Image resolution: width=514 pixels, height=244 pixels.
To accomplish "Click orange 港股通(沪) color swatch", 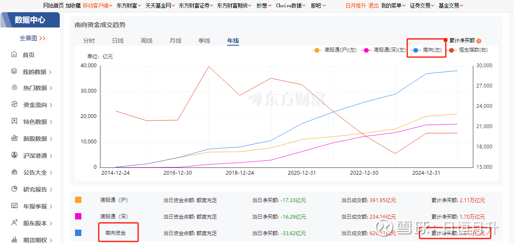I will point(78,200).
